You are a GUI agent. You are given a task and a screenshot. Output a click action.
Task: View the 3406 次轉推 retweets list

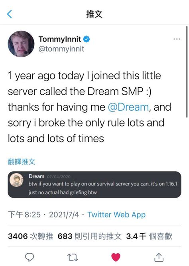[31, 236]
